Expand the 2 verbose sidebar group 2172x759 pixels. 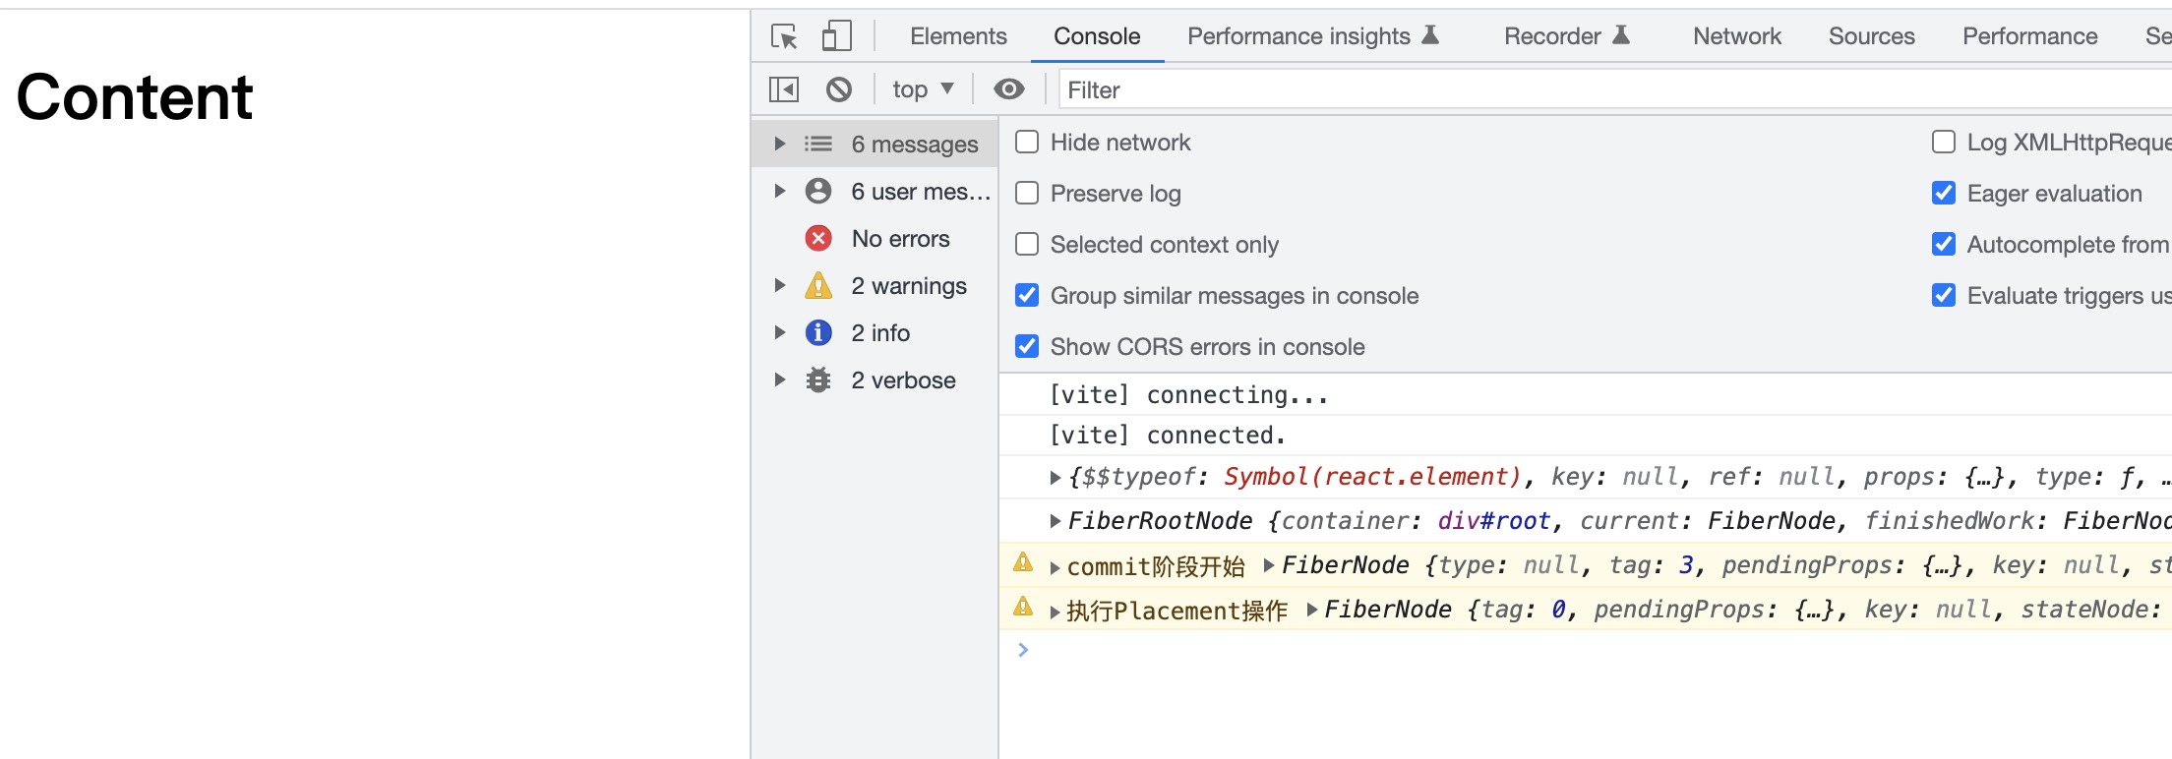click(x=780, y=379)
